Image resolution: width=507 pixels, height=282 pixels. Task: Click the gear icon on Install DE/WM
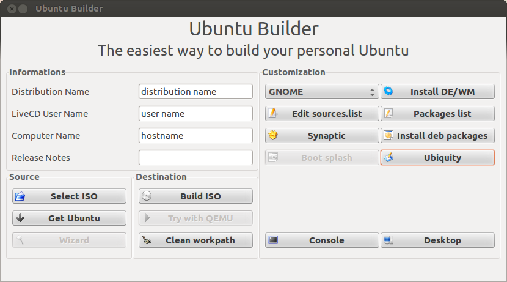[388, 92]
